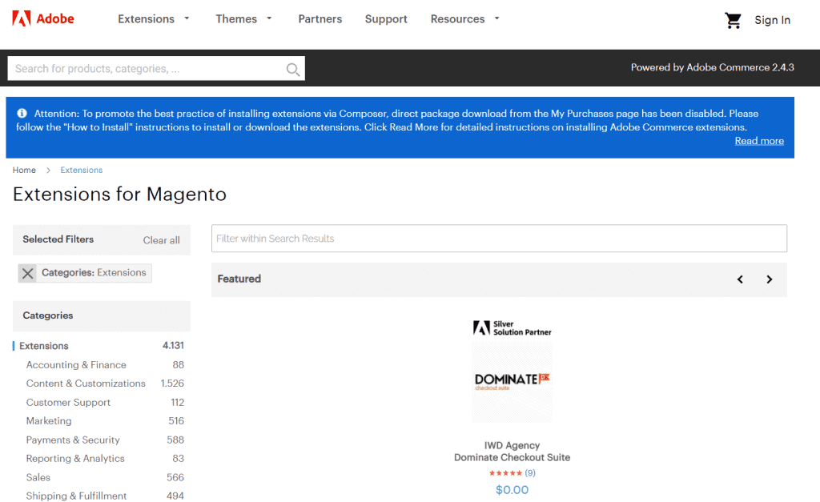The image size is (820, 502).
Task: View the (9) reviews count
Action: click(x=530, y=472)
